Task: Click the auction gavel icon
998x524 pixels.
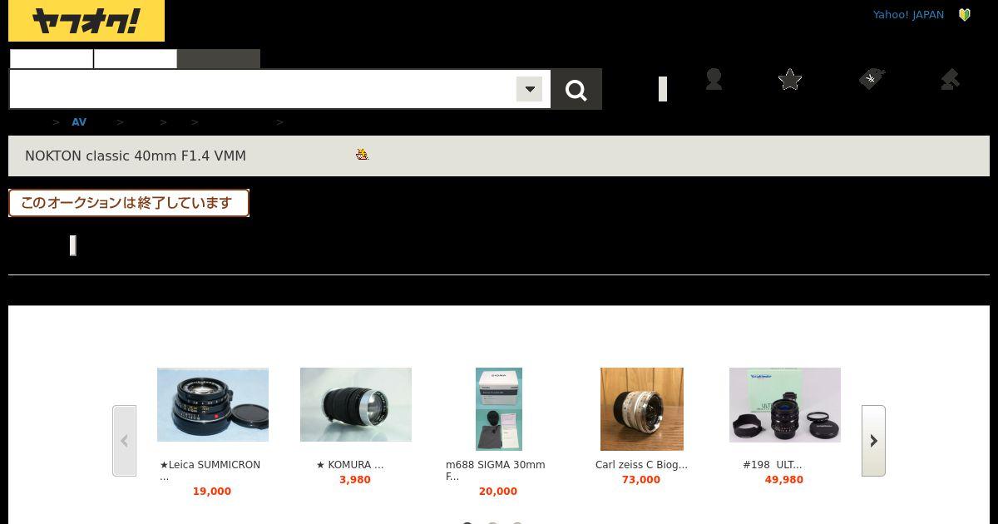Action: pos(950,79)
